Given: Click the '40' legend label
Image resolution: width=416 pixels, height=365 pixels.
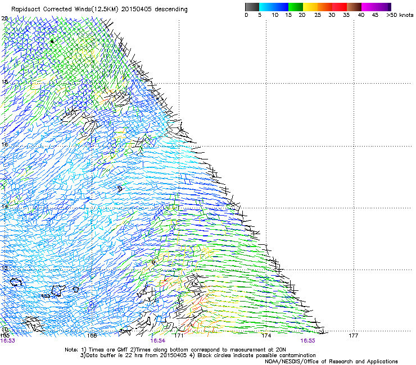Looking at the screenshot, I should tap(361, 15).
